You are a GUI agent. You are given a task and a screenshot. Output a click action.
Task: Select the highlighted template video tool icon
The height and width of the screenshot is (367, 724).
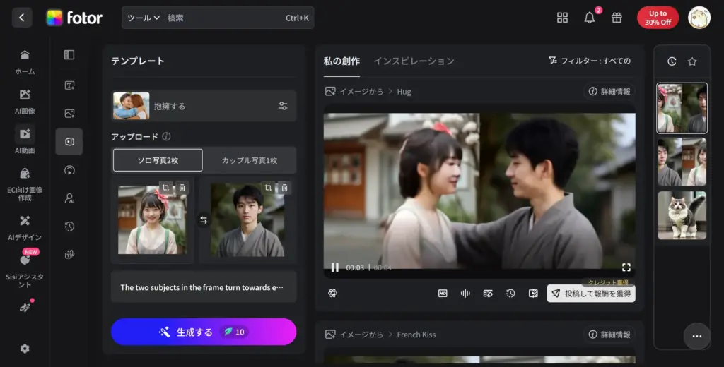pyautogui.click(x=69, y=142)
